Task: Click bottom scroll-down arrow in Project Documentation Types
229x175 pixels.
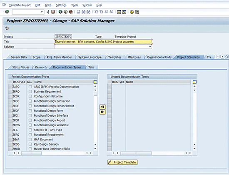Action: (x=95, y=149)
